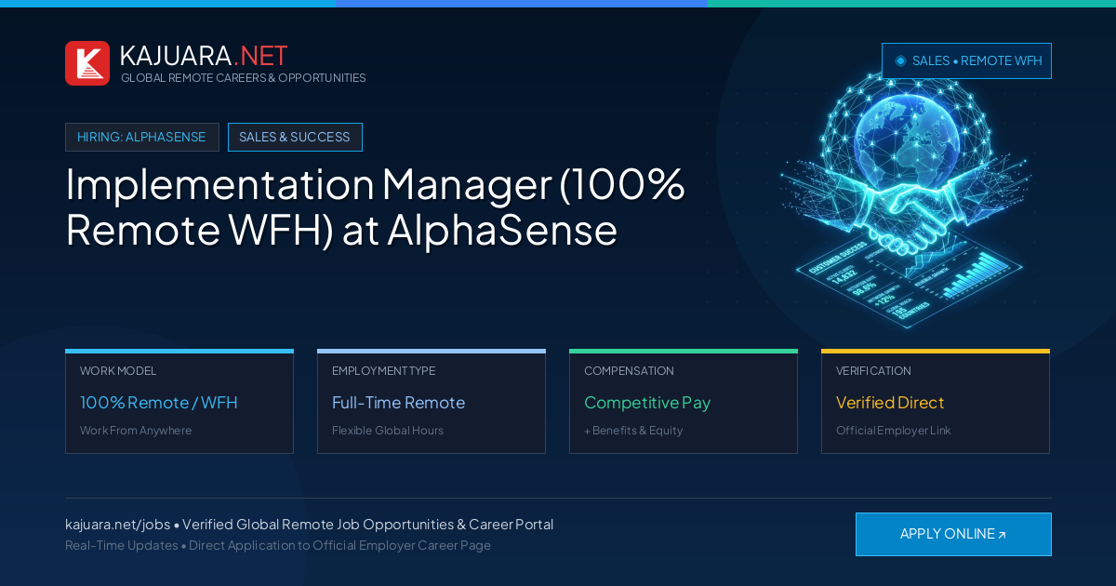Viewport: 1116px width, 586px height.
Task: Click the + Benefits & Equity caption
Action: [633, 431]
